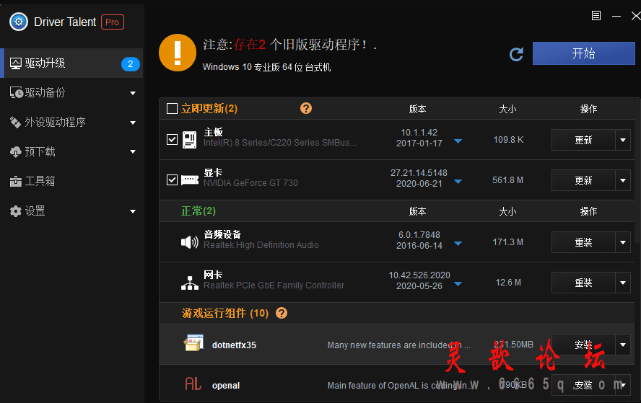Viewport: 641px width, 403px height.
Task: Expand the 驱动备份 sidebar arrow
Action: (x=133, y=94)
